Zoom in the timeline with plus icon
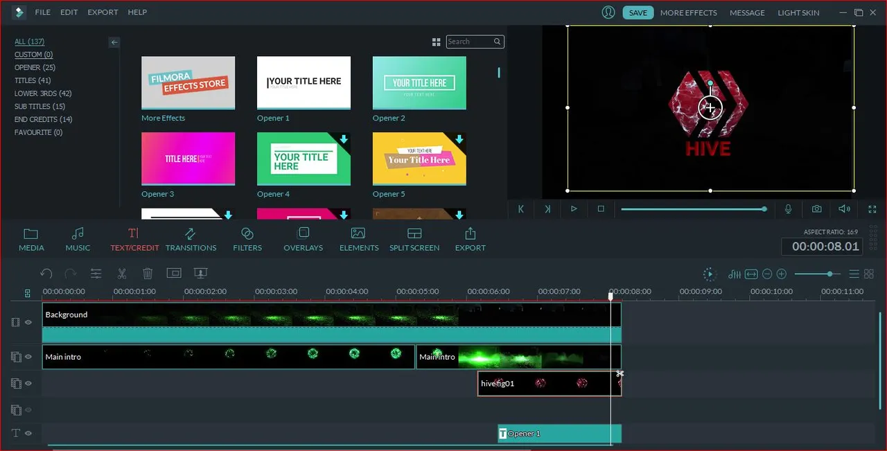The width and height of the screenshot is (887, 451). coord(782,274)
